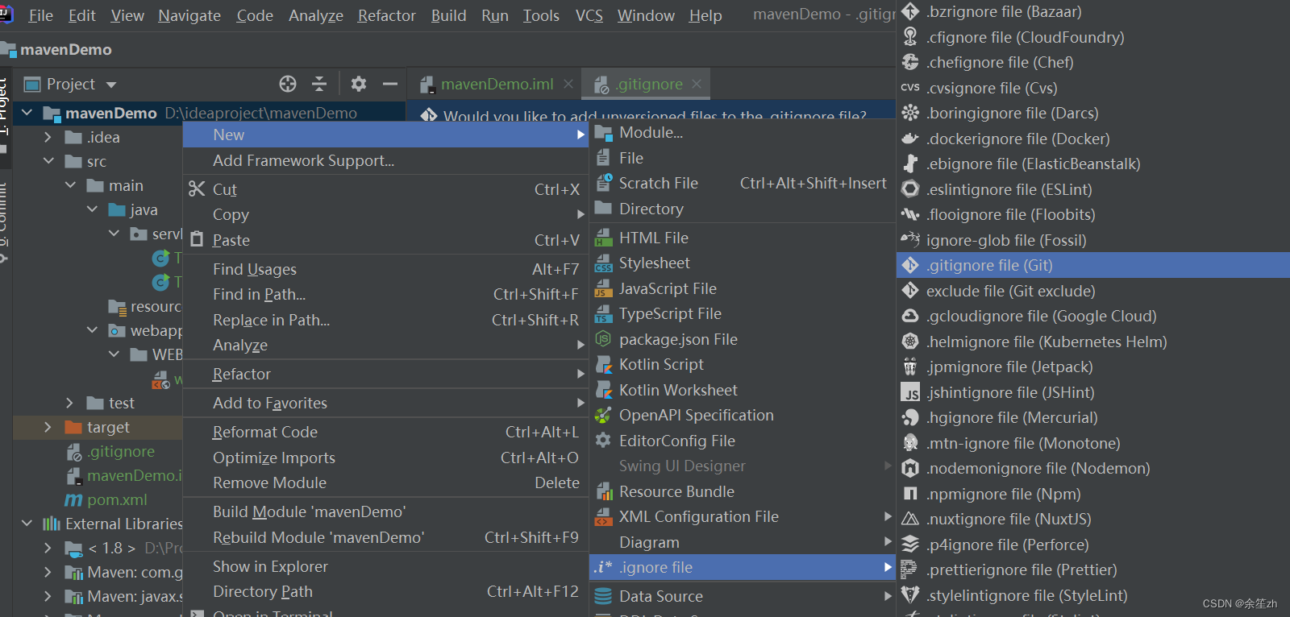
Task: Click the .helmignore Kubernetes Helm icon
Action: (910, 342)
